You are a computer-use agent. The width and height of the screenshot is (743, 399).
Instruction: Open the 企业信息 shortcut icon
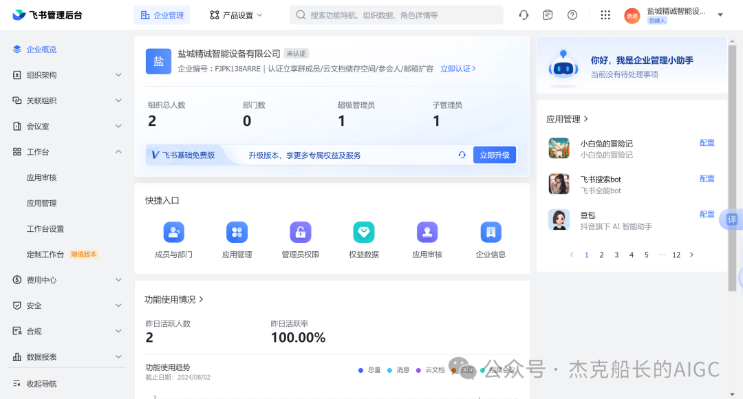coord(491,233)
